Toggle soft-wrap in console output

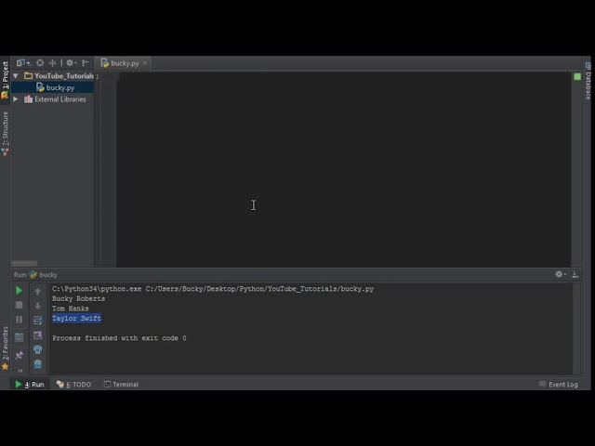(x=37, y=321)
